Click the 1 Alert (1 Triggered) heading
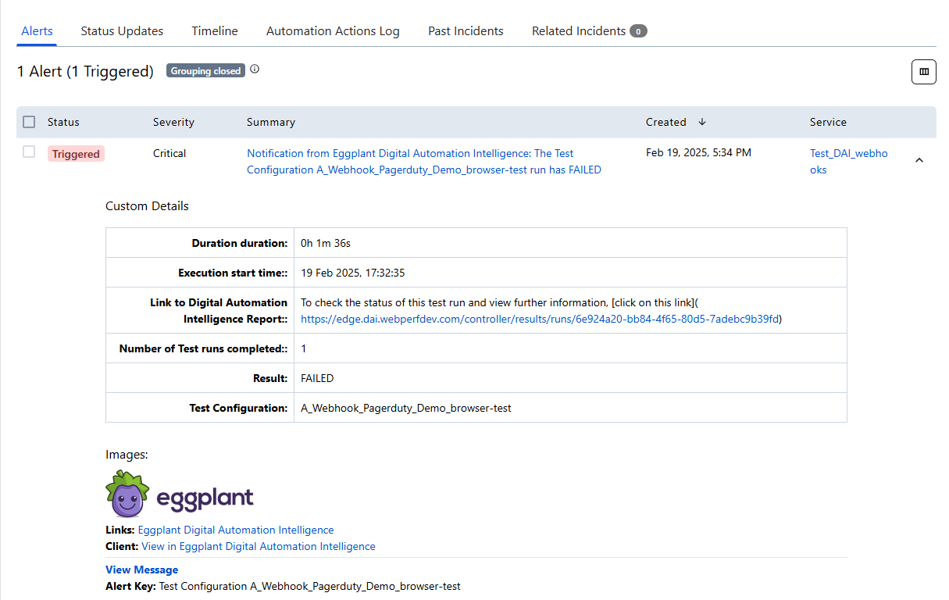Screen dimensions: 949x600 [85, 71]
